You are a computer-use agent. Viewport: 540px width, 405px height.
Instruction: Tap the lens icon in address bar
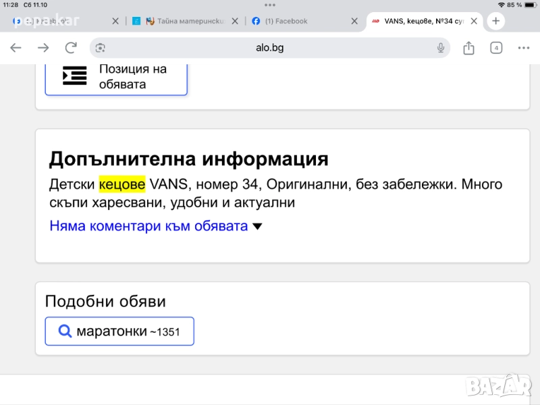click(x=101, y=48)
